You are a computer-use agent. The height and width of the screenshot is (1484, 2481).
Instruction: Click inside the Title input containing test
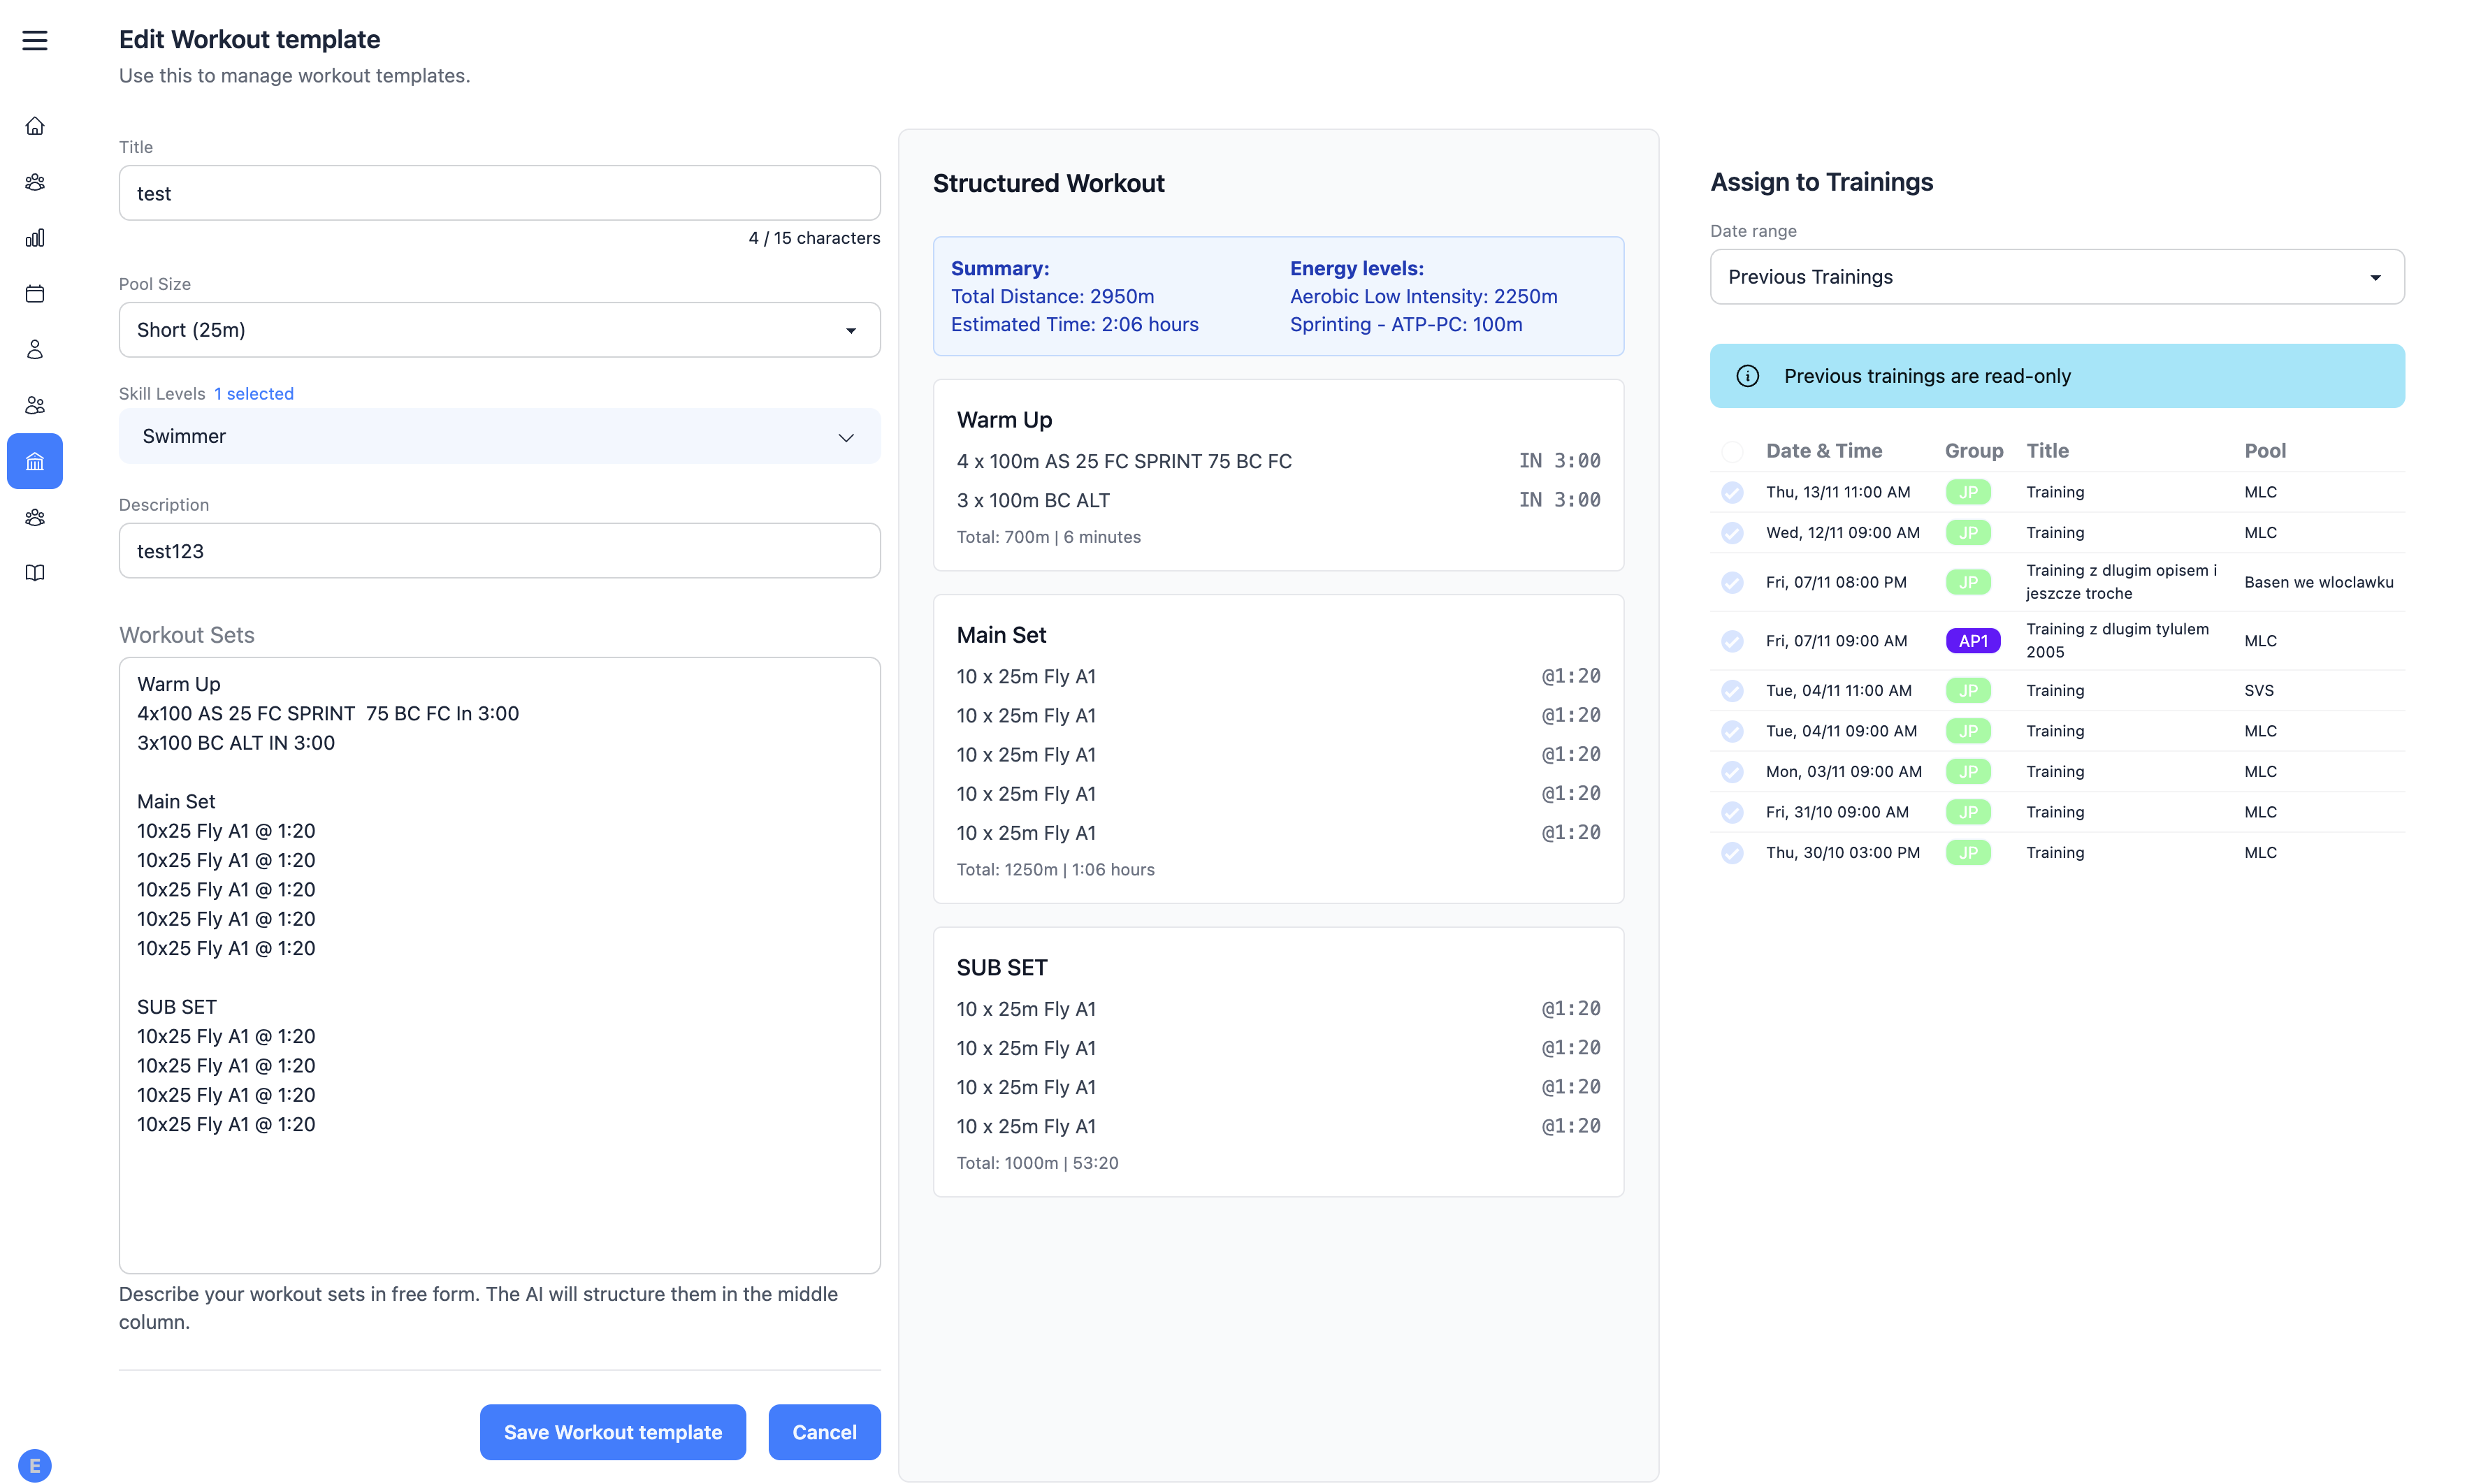(499, 192)
